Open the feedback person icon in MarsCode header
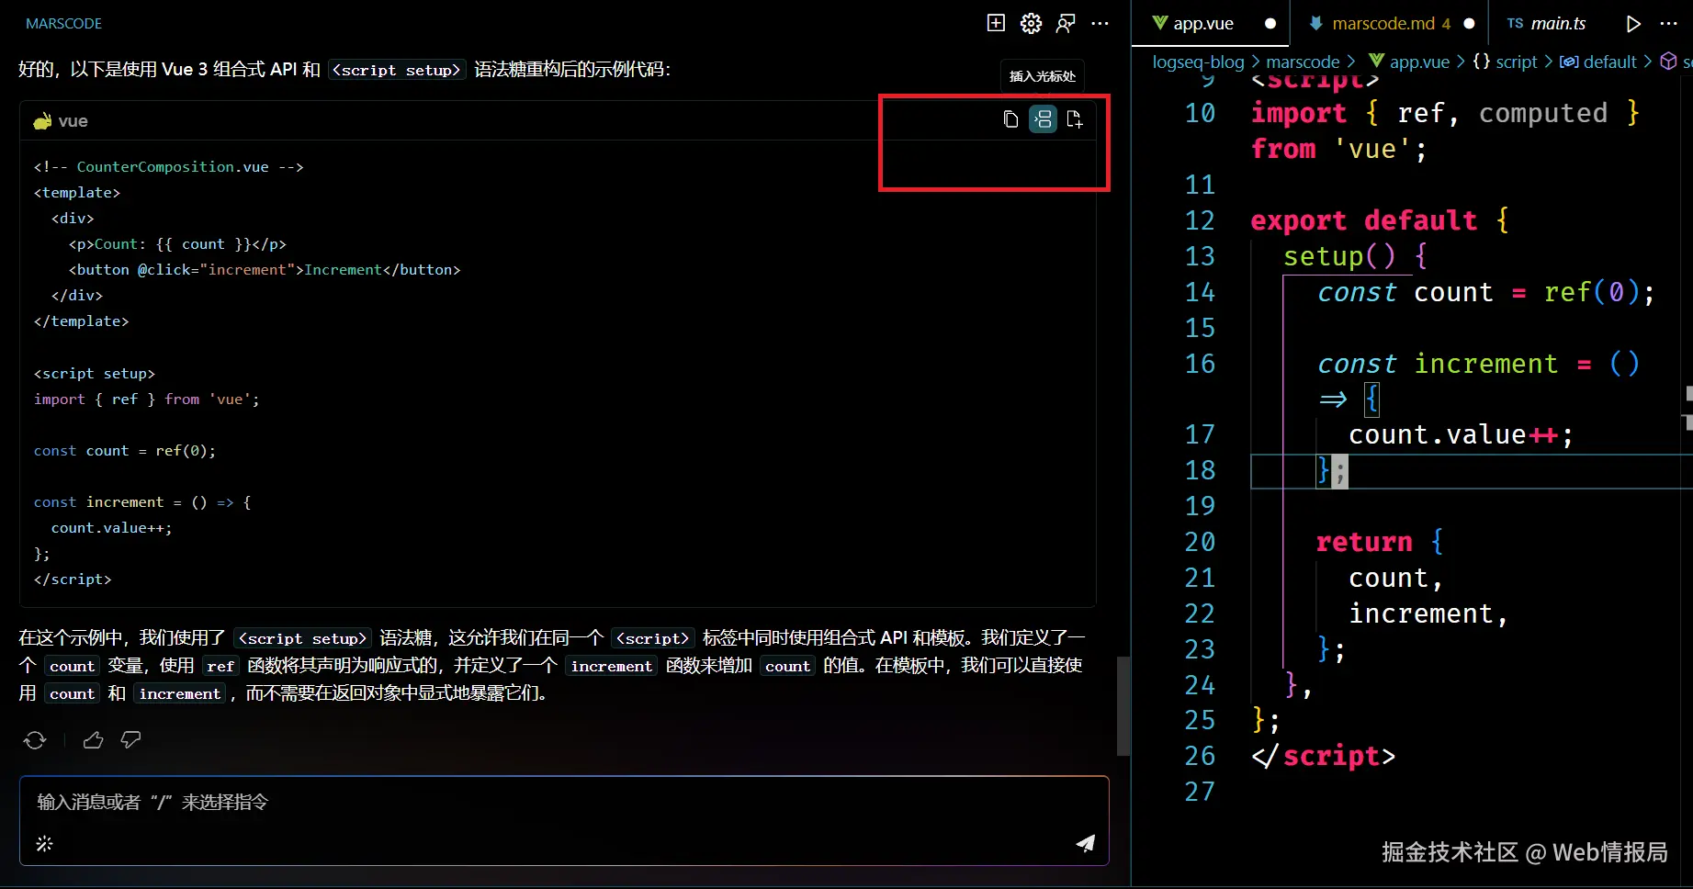Screen dimensions: 1693x889 1066,23
